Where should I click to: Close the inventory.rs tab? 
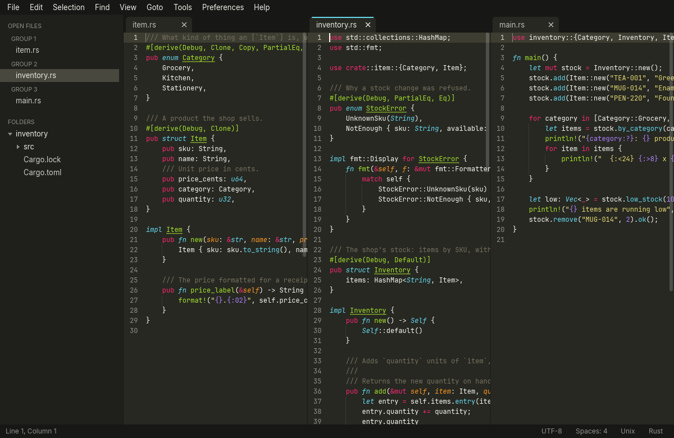368,25
